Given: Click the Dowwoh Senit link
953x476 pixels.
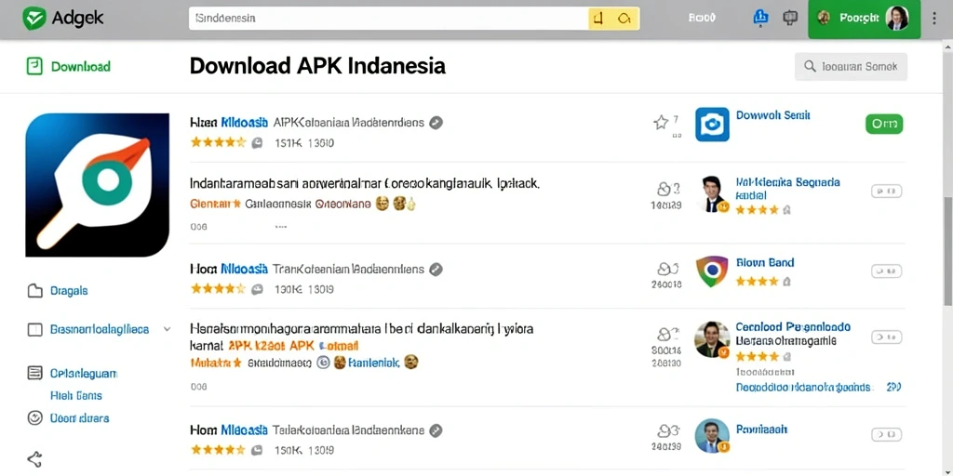Looking at the screenshot, I should click(x=772, y=115).
